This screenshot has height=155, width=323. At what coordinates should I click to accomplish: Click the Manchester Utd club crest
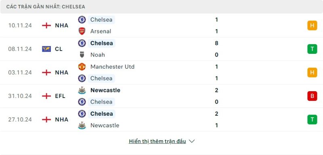click(x=82, y=67)
